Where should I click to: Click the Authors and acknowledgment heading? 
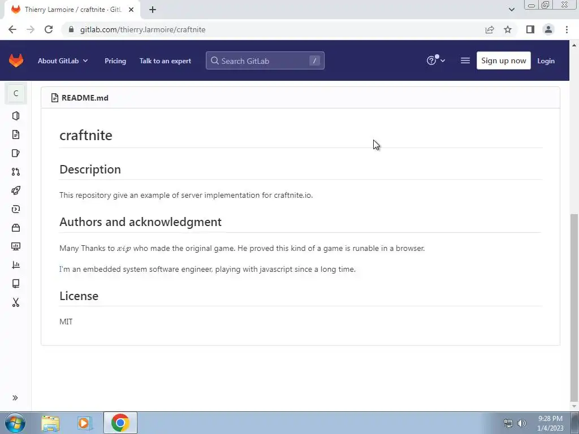tap(140, 222)
